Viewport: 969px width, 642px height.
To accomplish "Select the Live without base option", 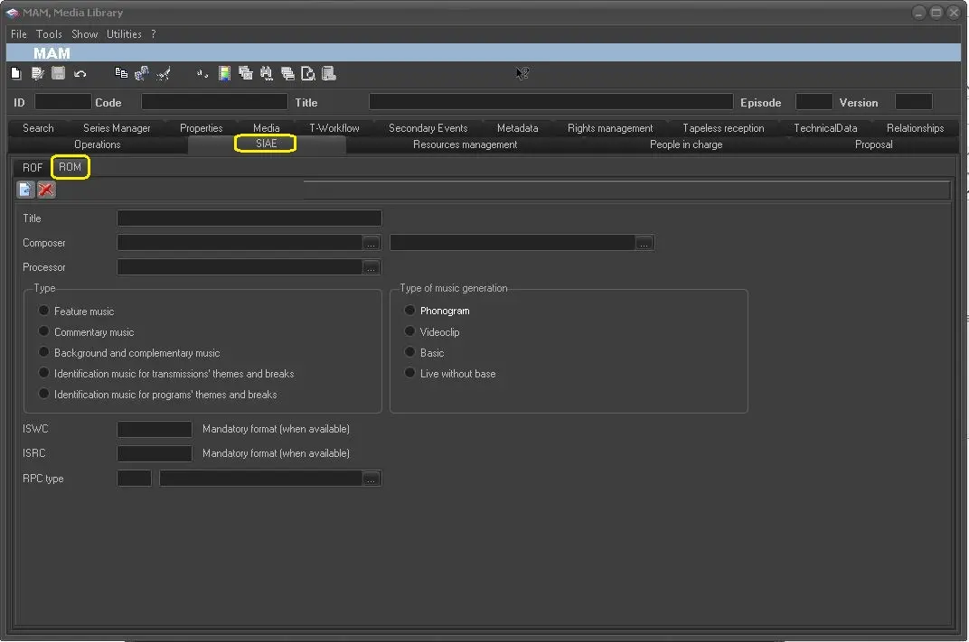I will point(409,373).
